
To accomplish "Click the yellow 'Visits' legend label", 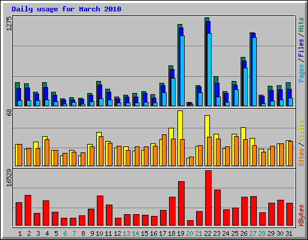I will tap(301, 130).
